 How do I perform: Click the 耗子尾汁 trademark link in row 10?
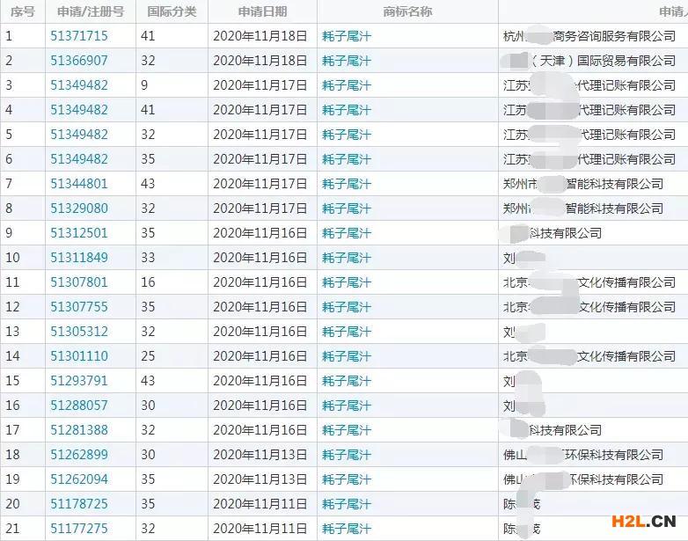pyautogui.click(x=347, y=258)
